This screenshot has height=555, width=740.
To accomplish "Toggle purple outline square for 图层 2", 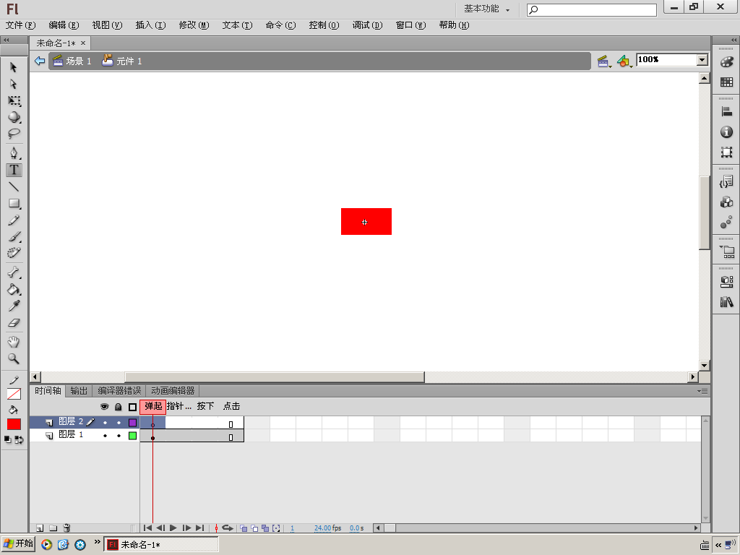I will [x=133, y=422].
